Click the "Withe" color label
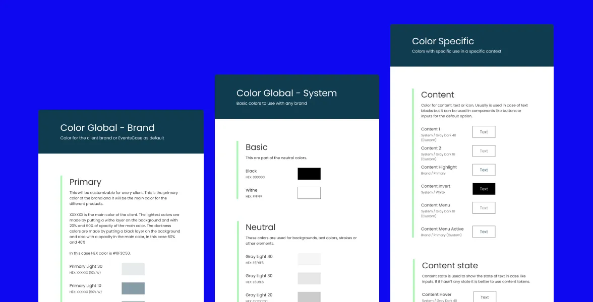 click(x=252, y=190)
